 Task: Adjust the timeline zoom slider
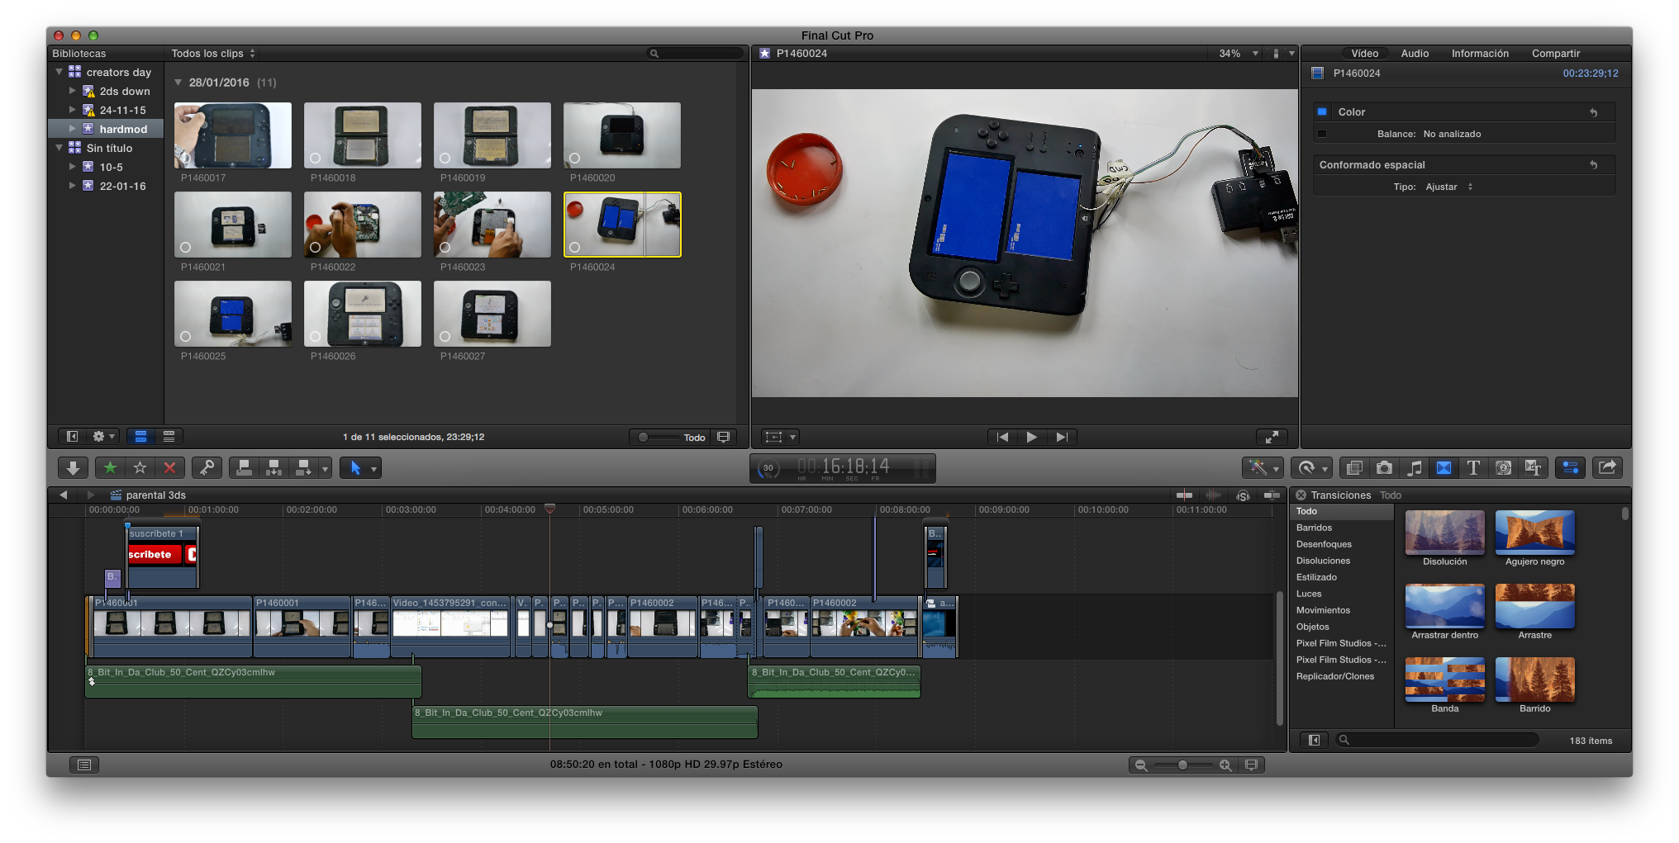click(x=1183, y=765)
